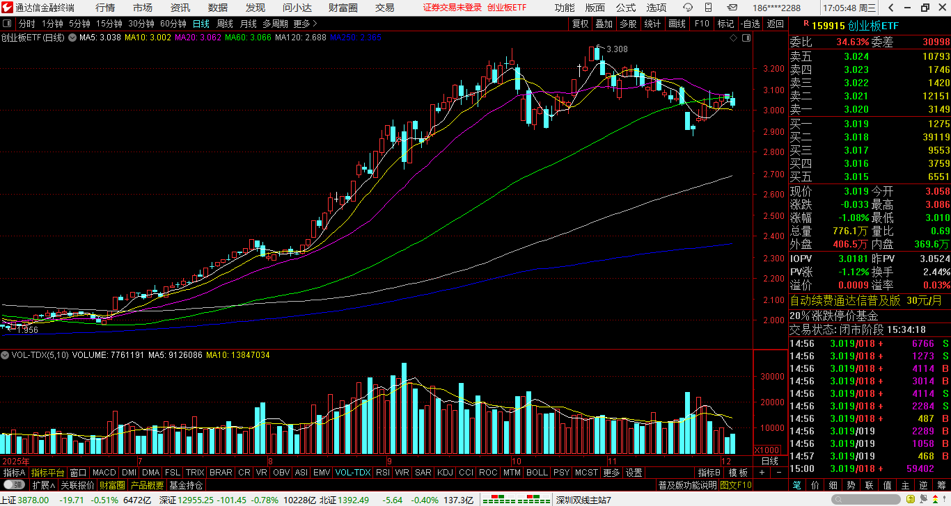Open dropdown beside VOL-TDX indicator label
This screenshot has height=506, width=951.
6,355
